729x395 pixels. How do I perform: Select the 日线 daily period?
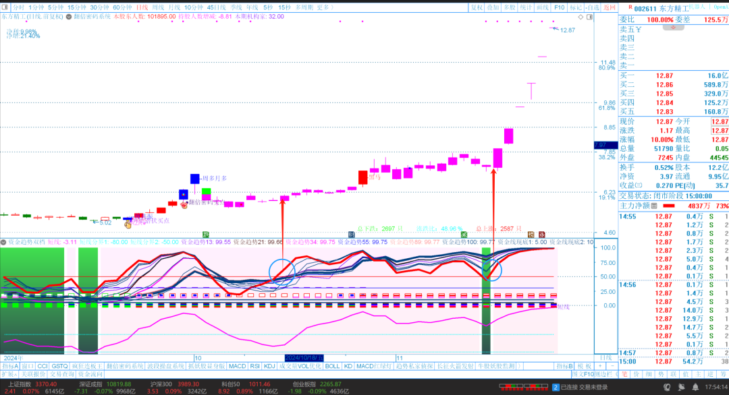coord(142,7)
